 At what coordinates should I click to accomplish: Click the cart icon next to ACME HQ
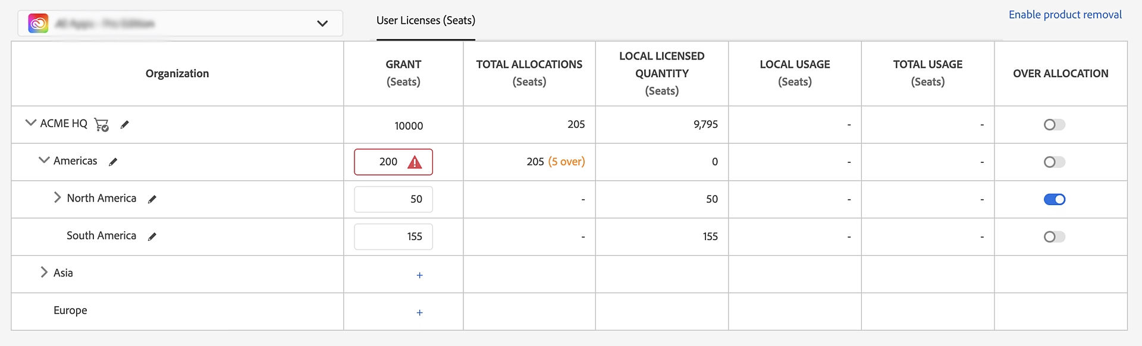click(102, 124)
